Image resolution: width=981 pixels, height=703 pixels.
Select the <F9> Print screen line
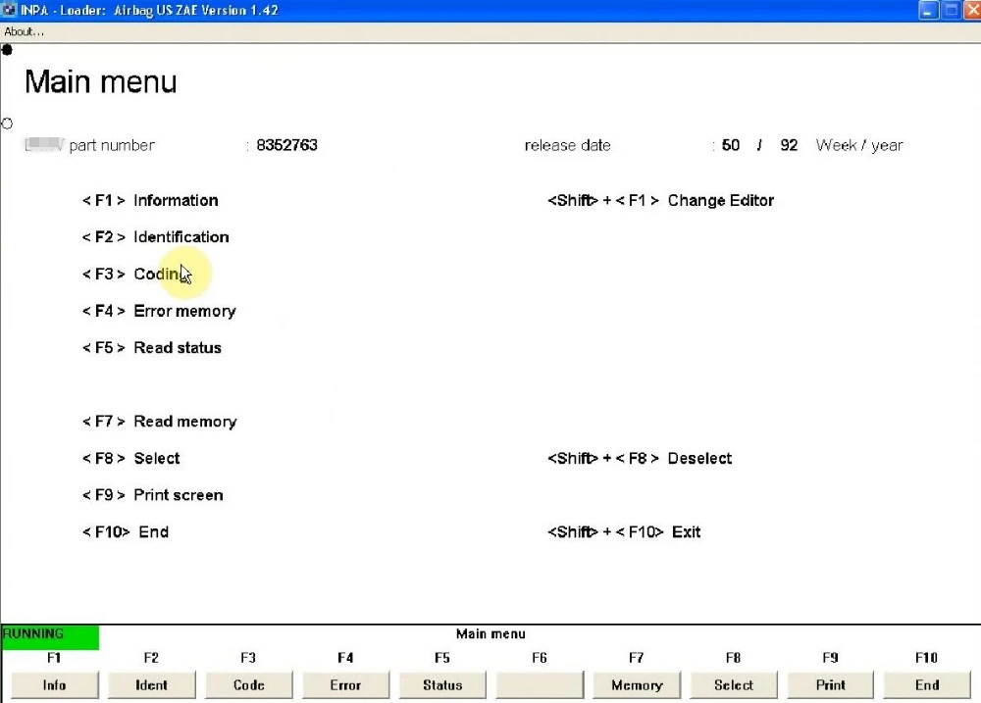coord(153,495)
